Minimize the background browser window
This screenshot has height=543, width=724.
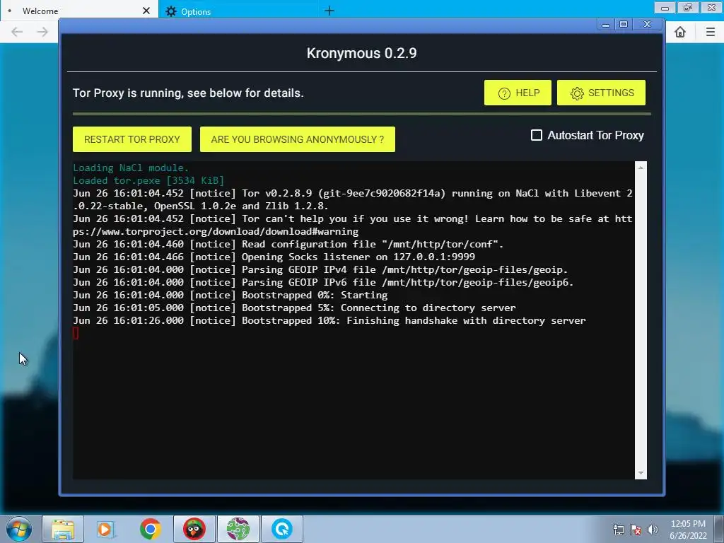tap(665, 7)
